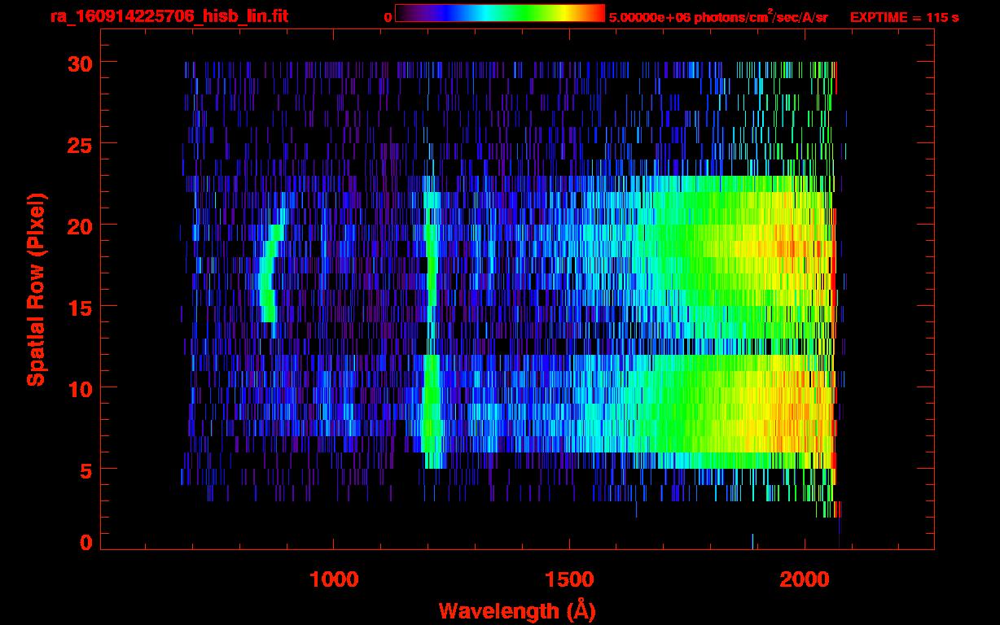Click the EXPTIME = 115 s text
This screenshot has width=1000, height=625.
pyautogui.click(x=904, y=17)
